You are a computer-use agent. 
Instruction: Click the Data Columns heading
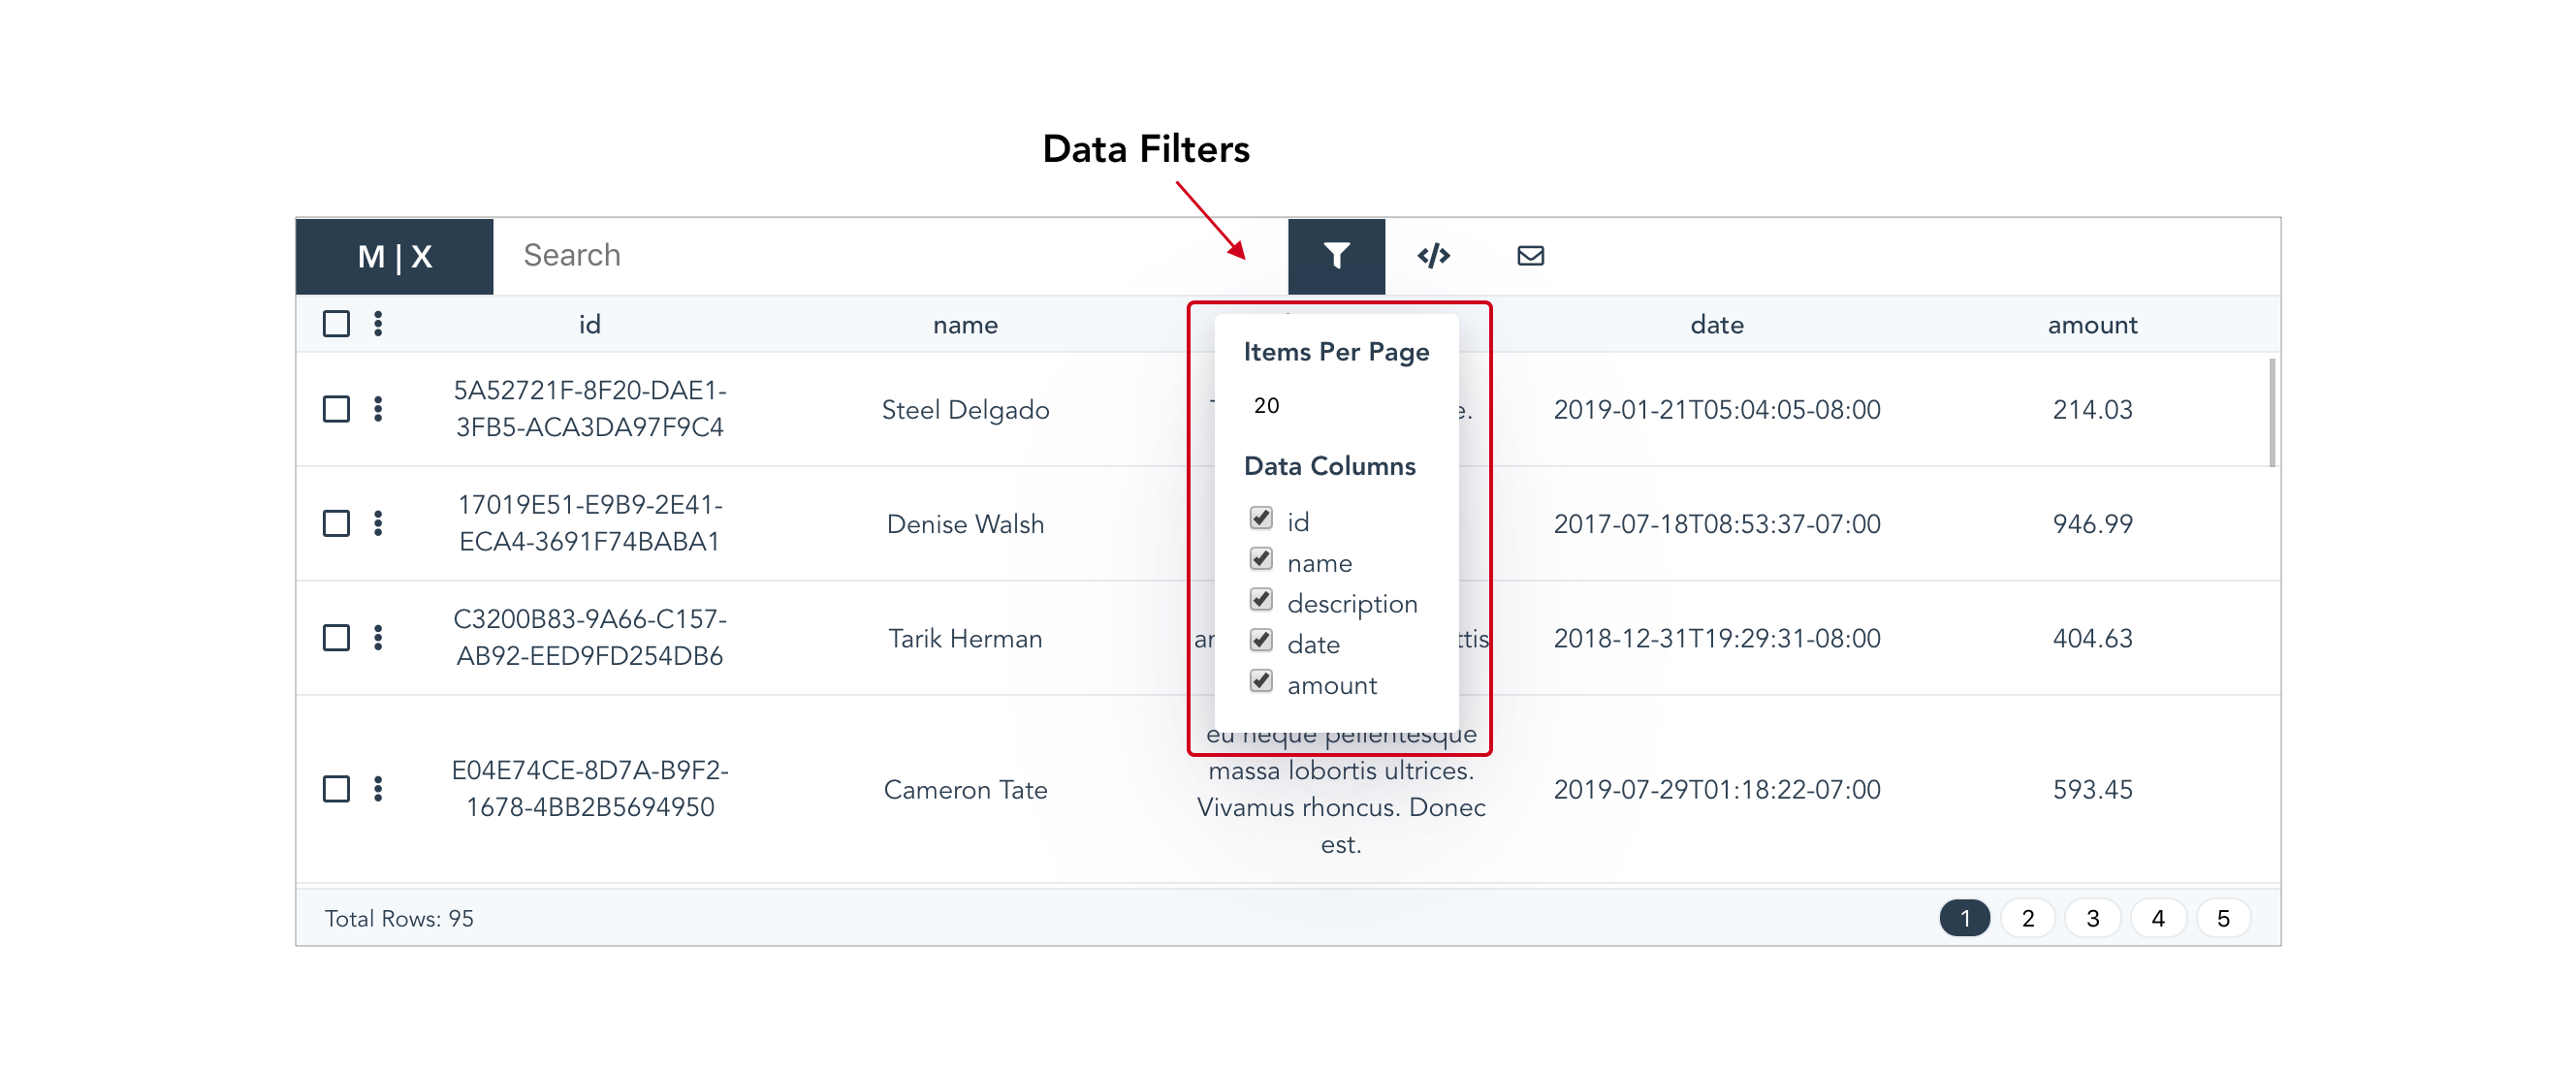click(x=1329, y=466)
